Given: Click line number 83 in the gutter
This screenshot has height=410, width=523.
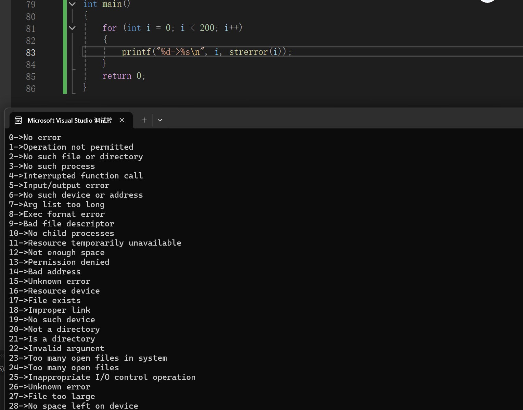Looking at the screenshot, I should click(31, 53).
